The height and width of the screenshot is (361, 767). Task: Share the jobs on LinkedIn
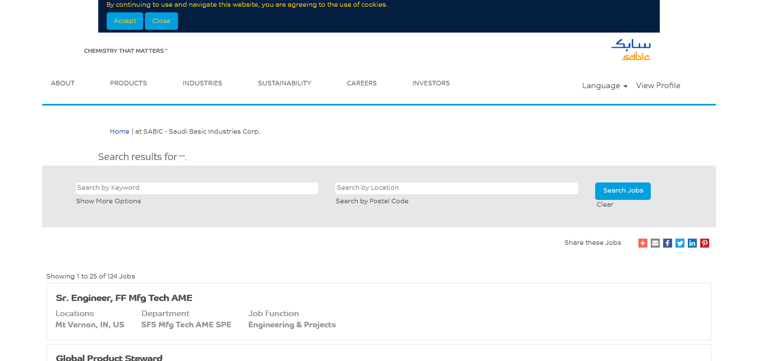pos(692,243)
